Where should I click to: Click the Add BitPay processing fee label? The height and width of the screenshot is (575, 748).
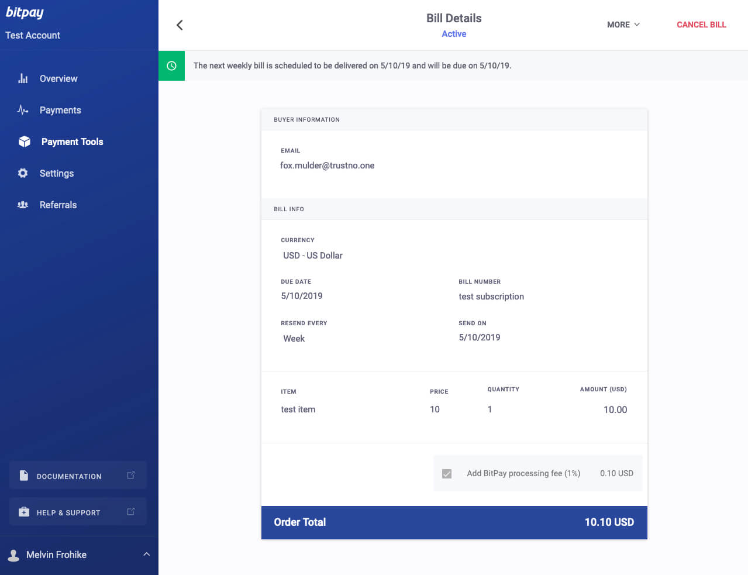click(x=523, y=473)
